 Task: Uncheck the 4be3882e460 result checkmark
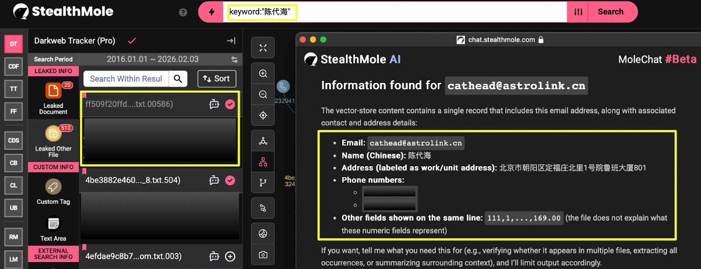point(230,180)
